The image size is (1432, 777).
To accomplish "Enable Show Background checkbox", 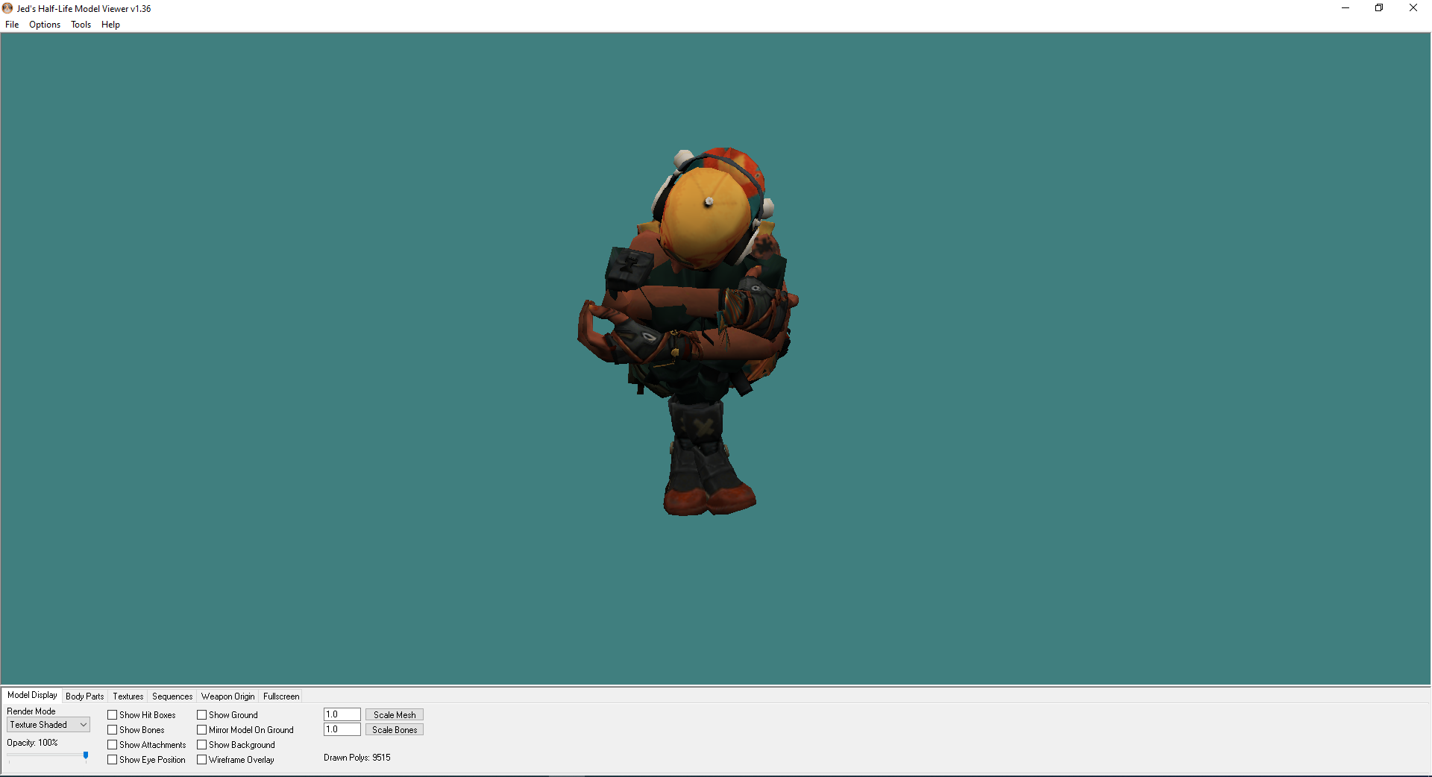I will click(x=202, y=745).
